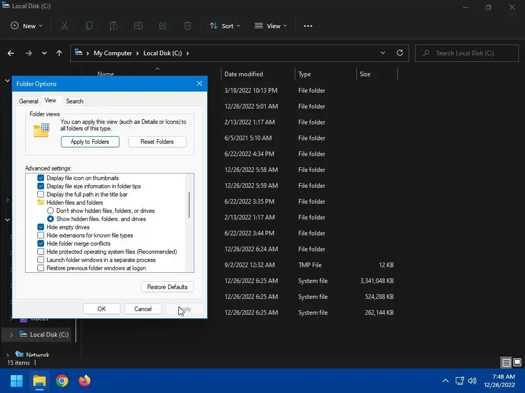The height and width of the screenshot is (393, 525).
Task: Click the Apply button in Folder Options
Action: 185,309
